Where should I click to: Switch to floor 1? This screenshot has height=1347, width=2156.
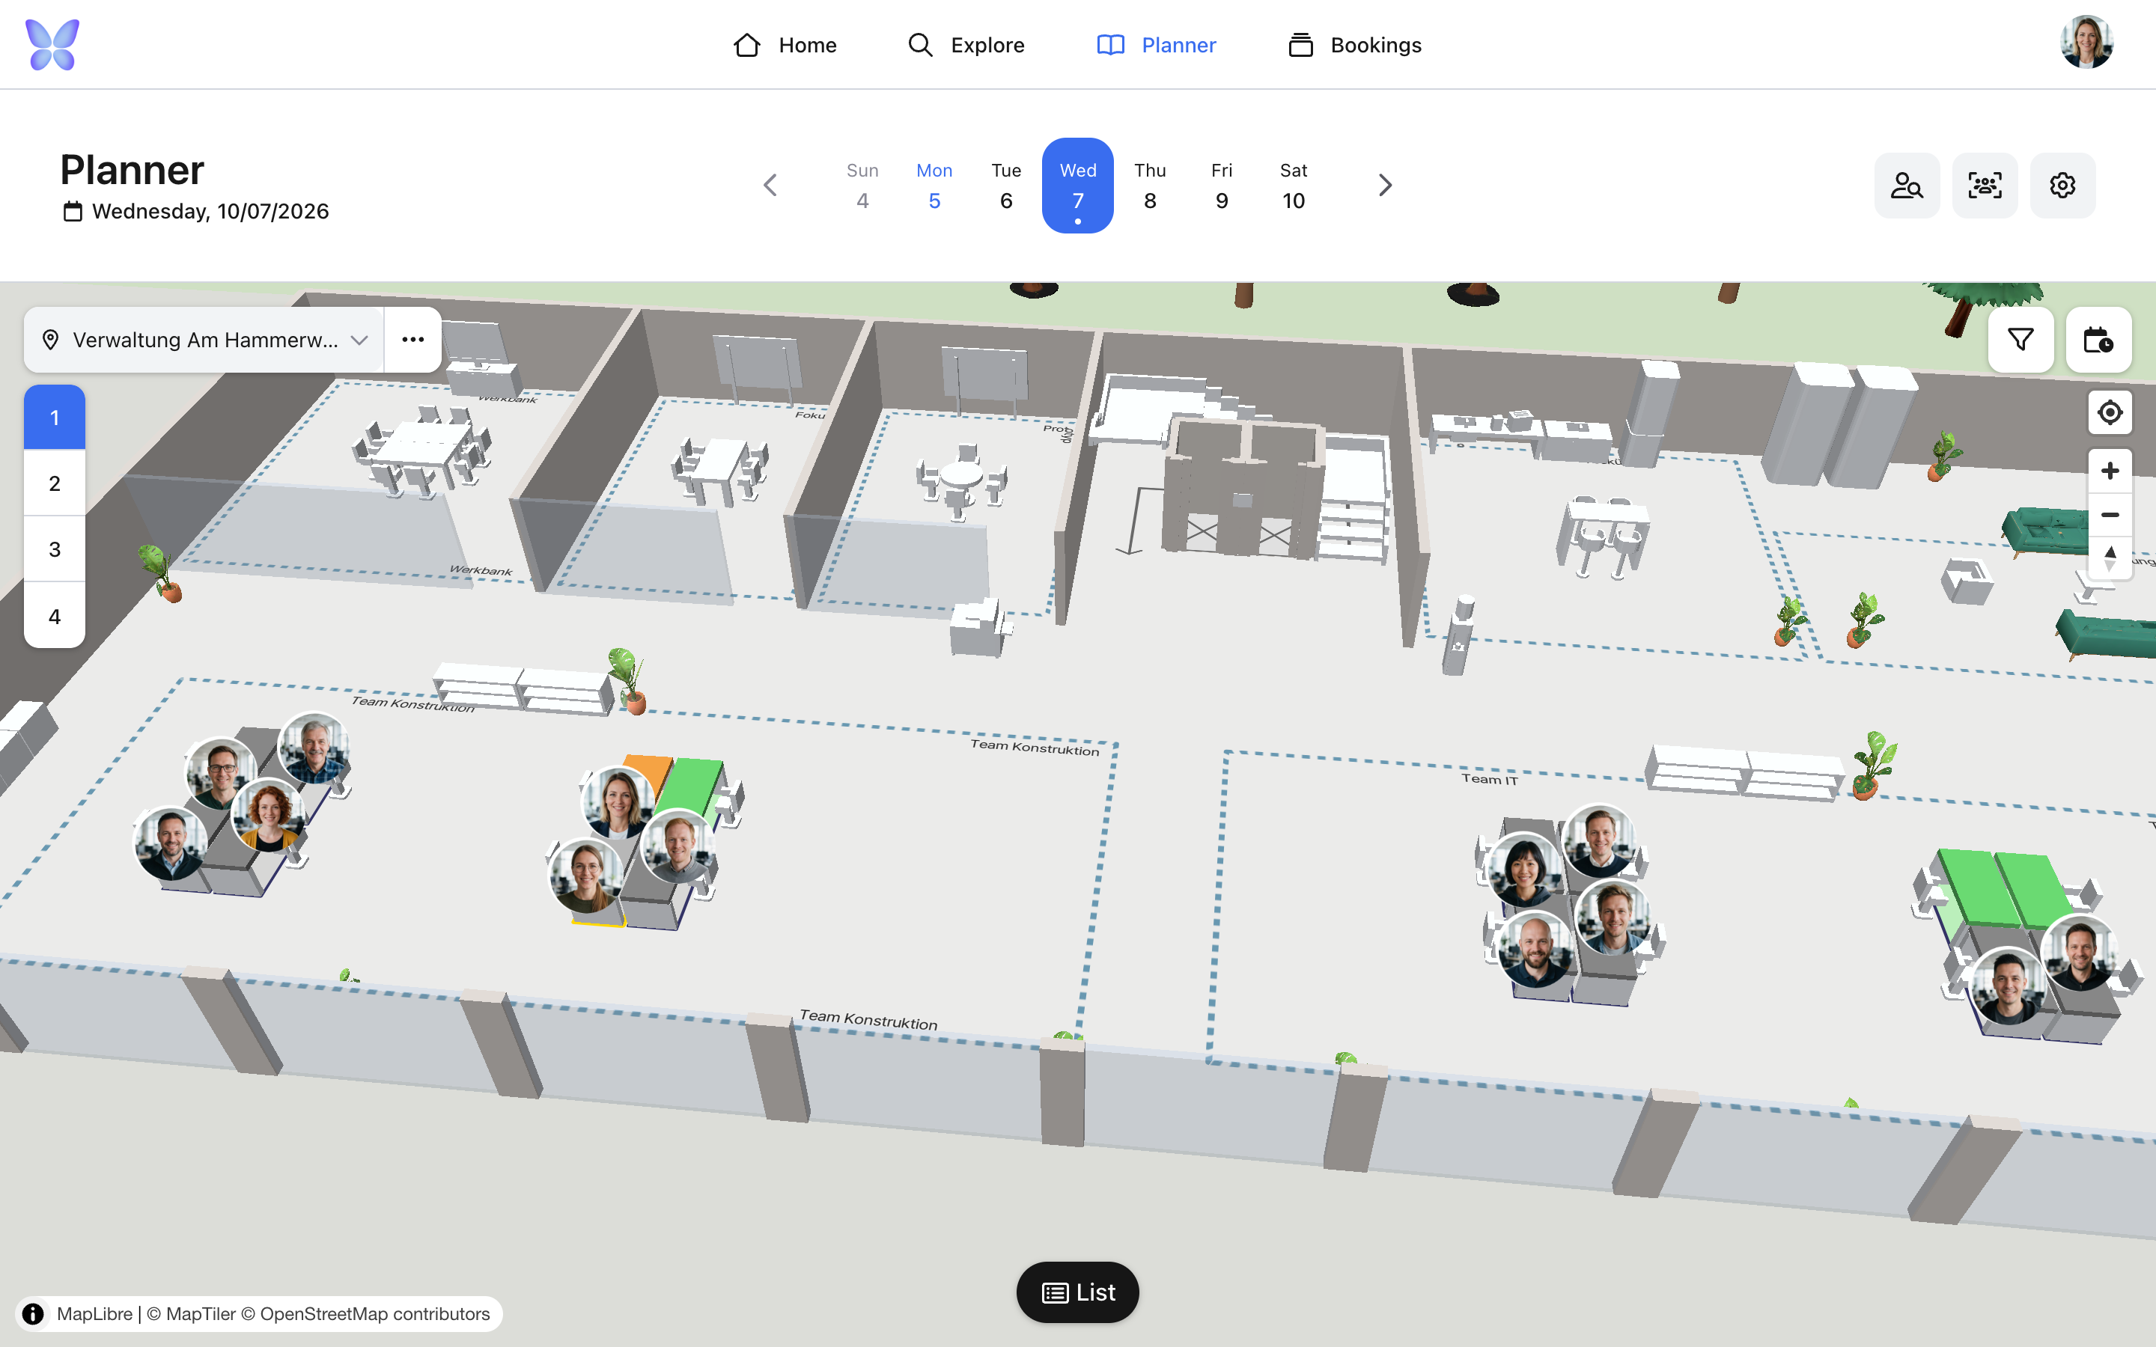pos(55,417)
